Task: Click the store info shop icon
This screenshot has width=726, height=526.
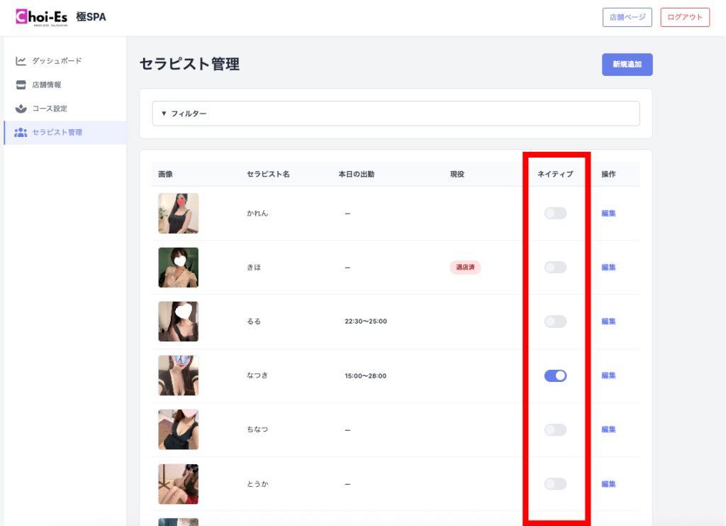Action: (x=21, y=85)
